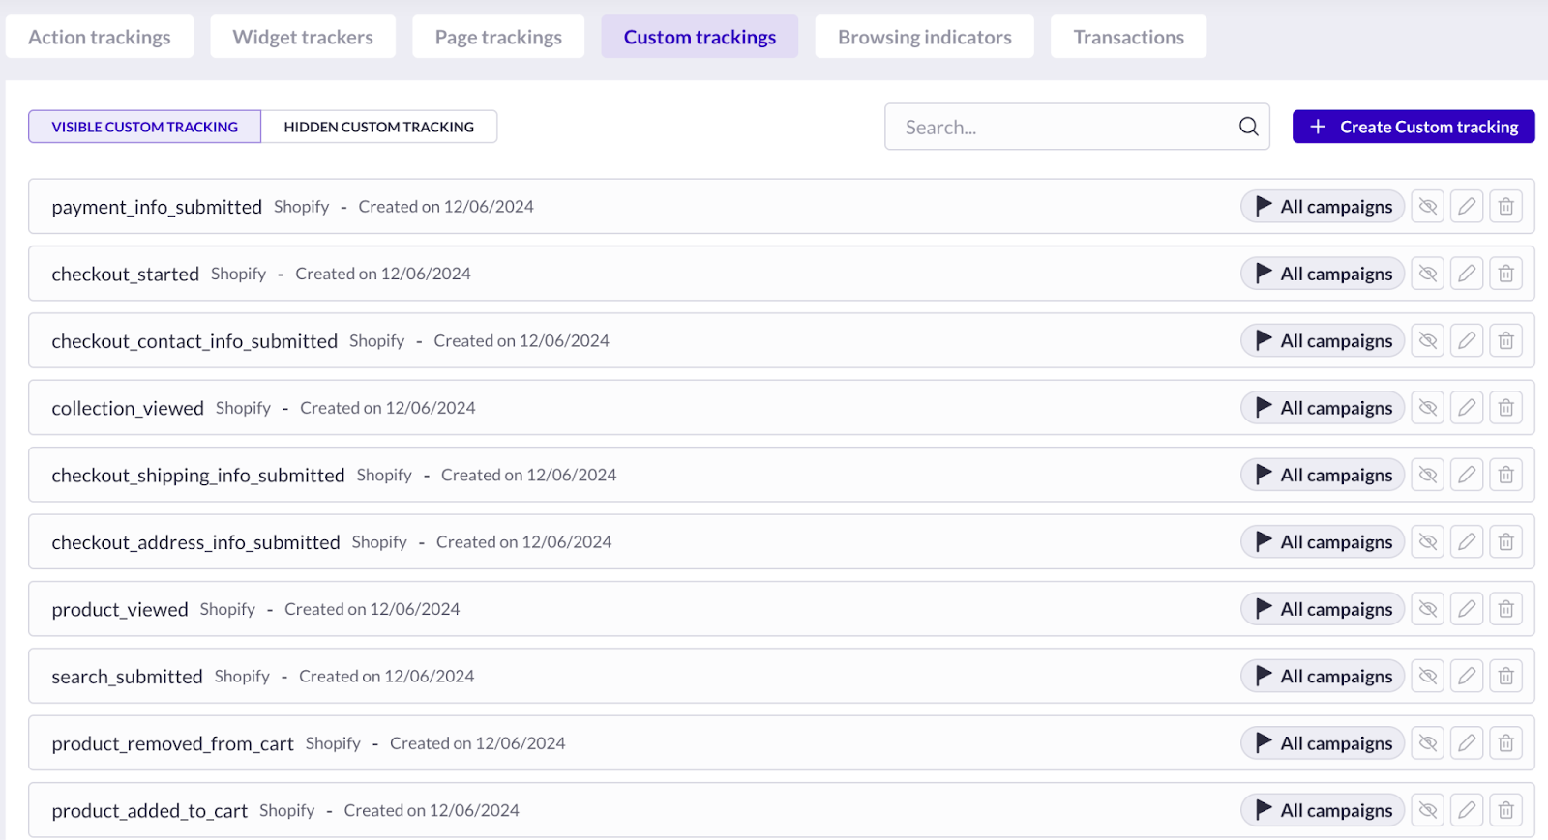Edit checkout_shipping_info_submitted with pencil icon
This screenshot has height=840, width=1548.
(x=1467, y=475)
